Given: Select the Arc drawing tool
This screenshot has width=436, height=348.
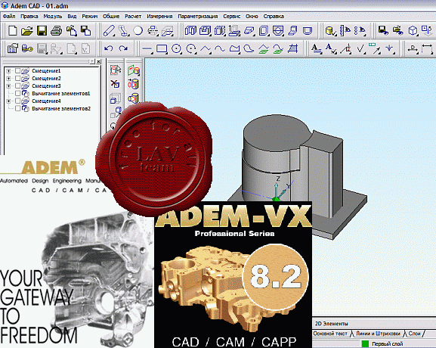Looking at the screenshot, I should [191, 49].
